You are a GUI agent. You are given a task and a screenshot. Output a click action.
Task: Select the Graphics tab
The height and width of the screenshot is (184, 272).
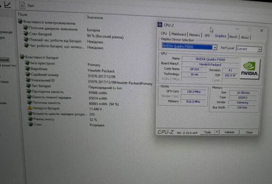pyautogui.click(x=220, y=36)
